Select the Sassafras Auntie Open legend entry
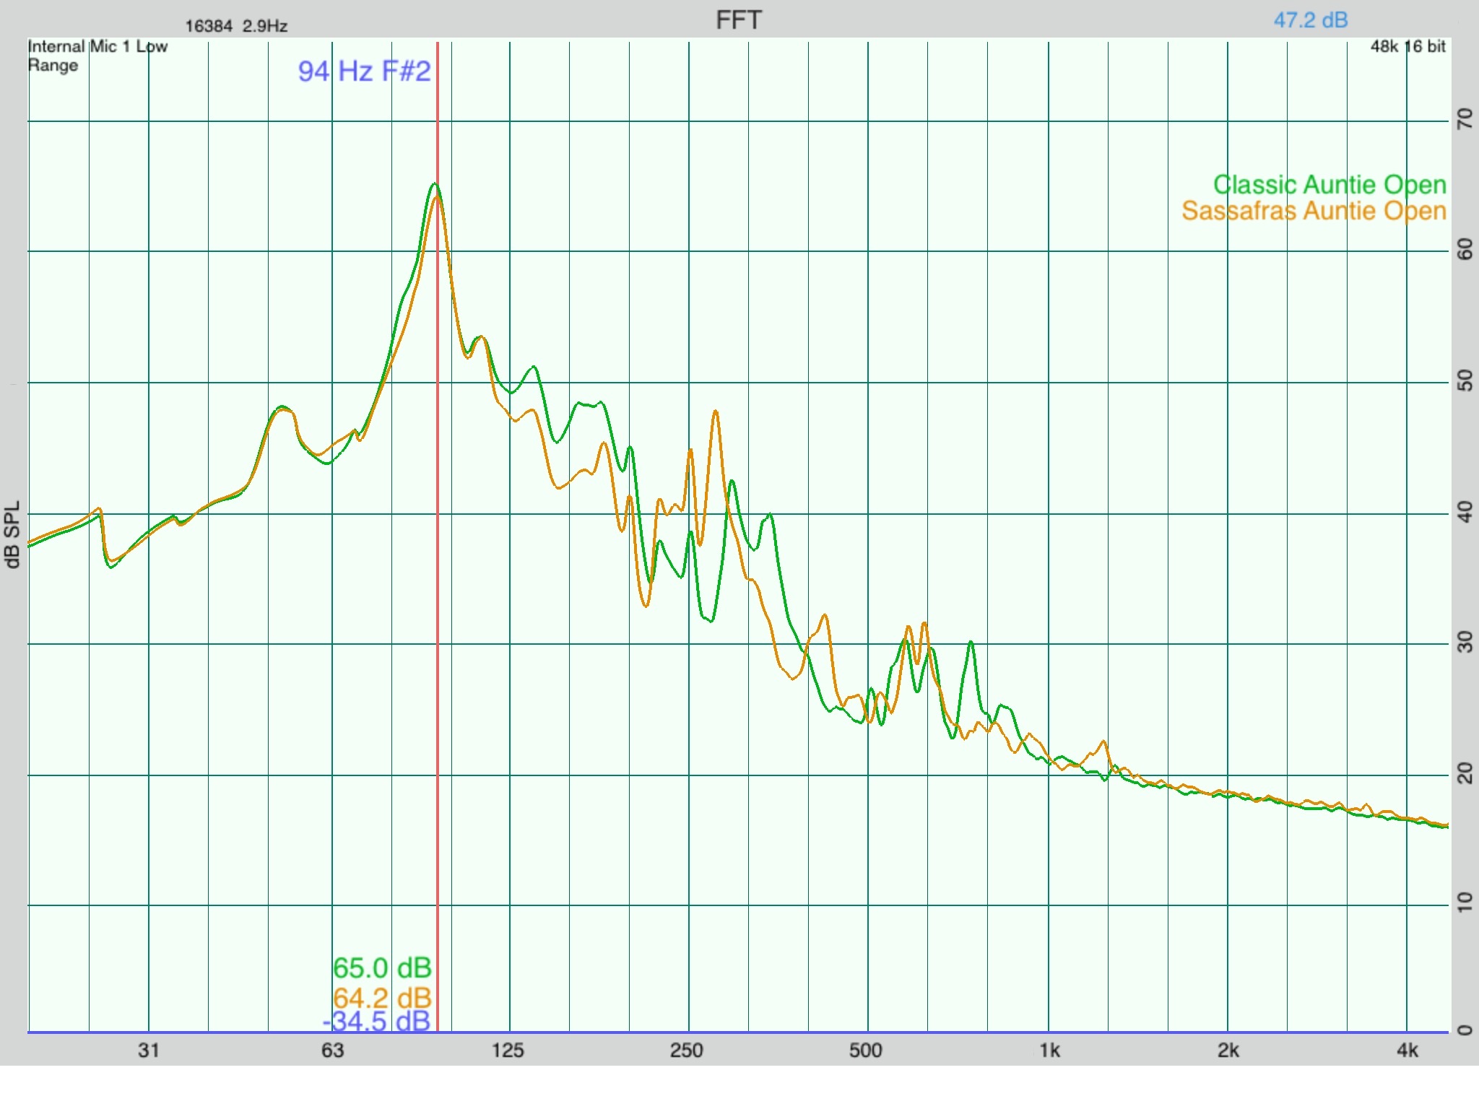The image size is (1479, 1109). point(1314,211)
